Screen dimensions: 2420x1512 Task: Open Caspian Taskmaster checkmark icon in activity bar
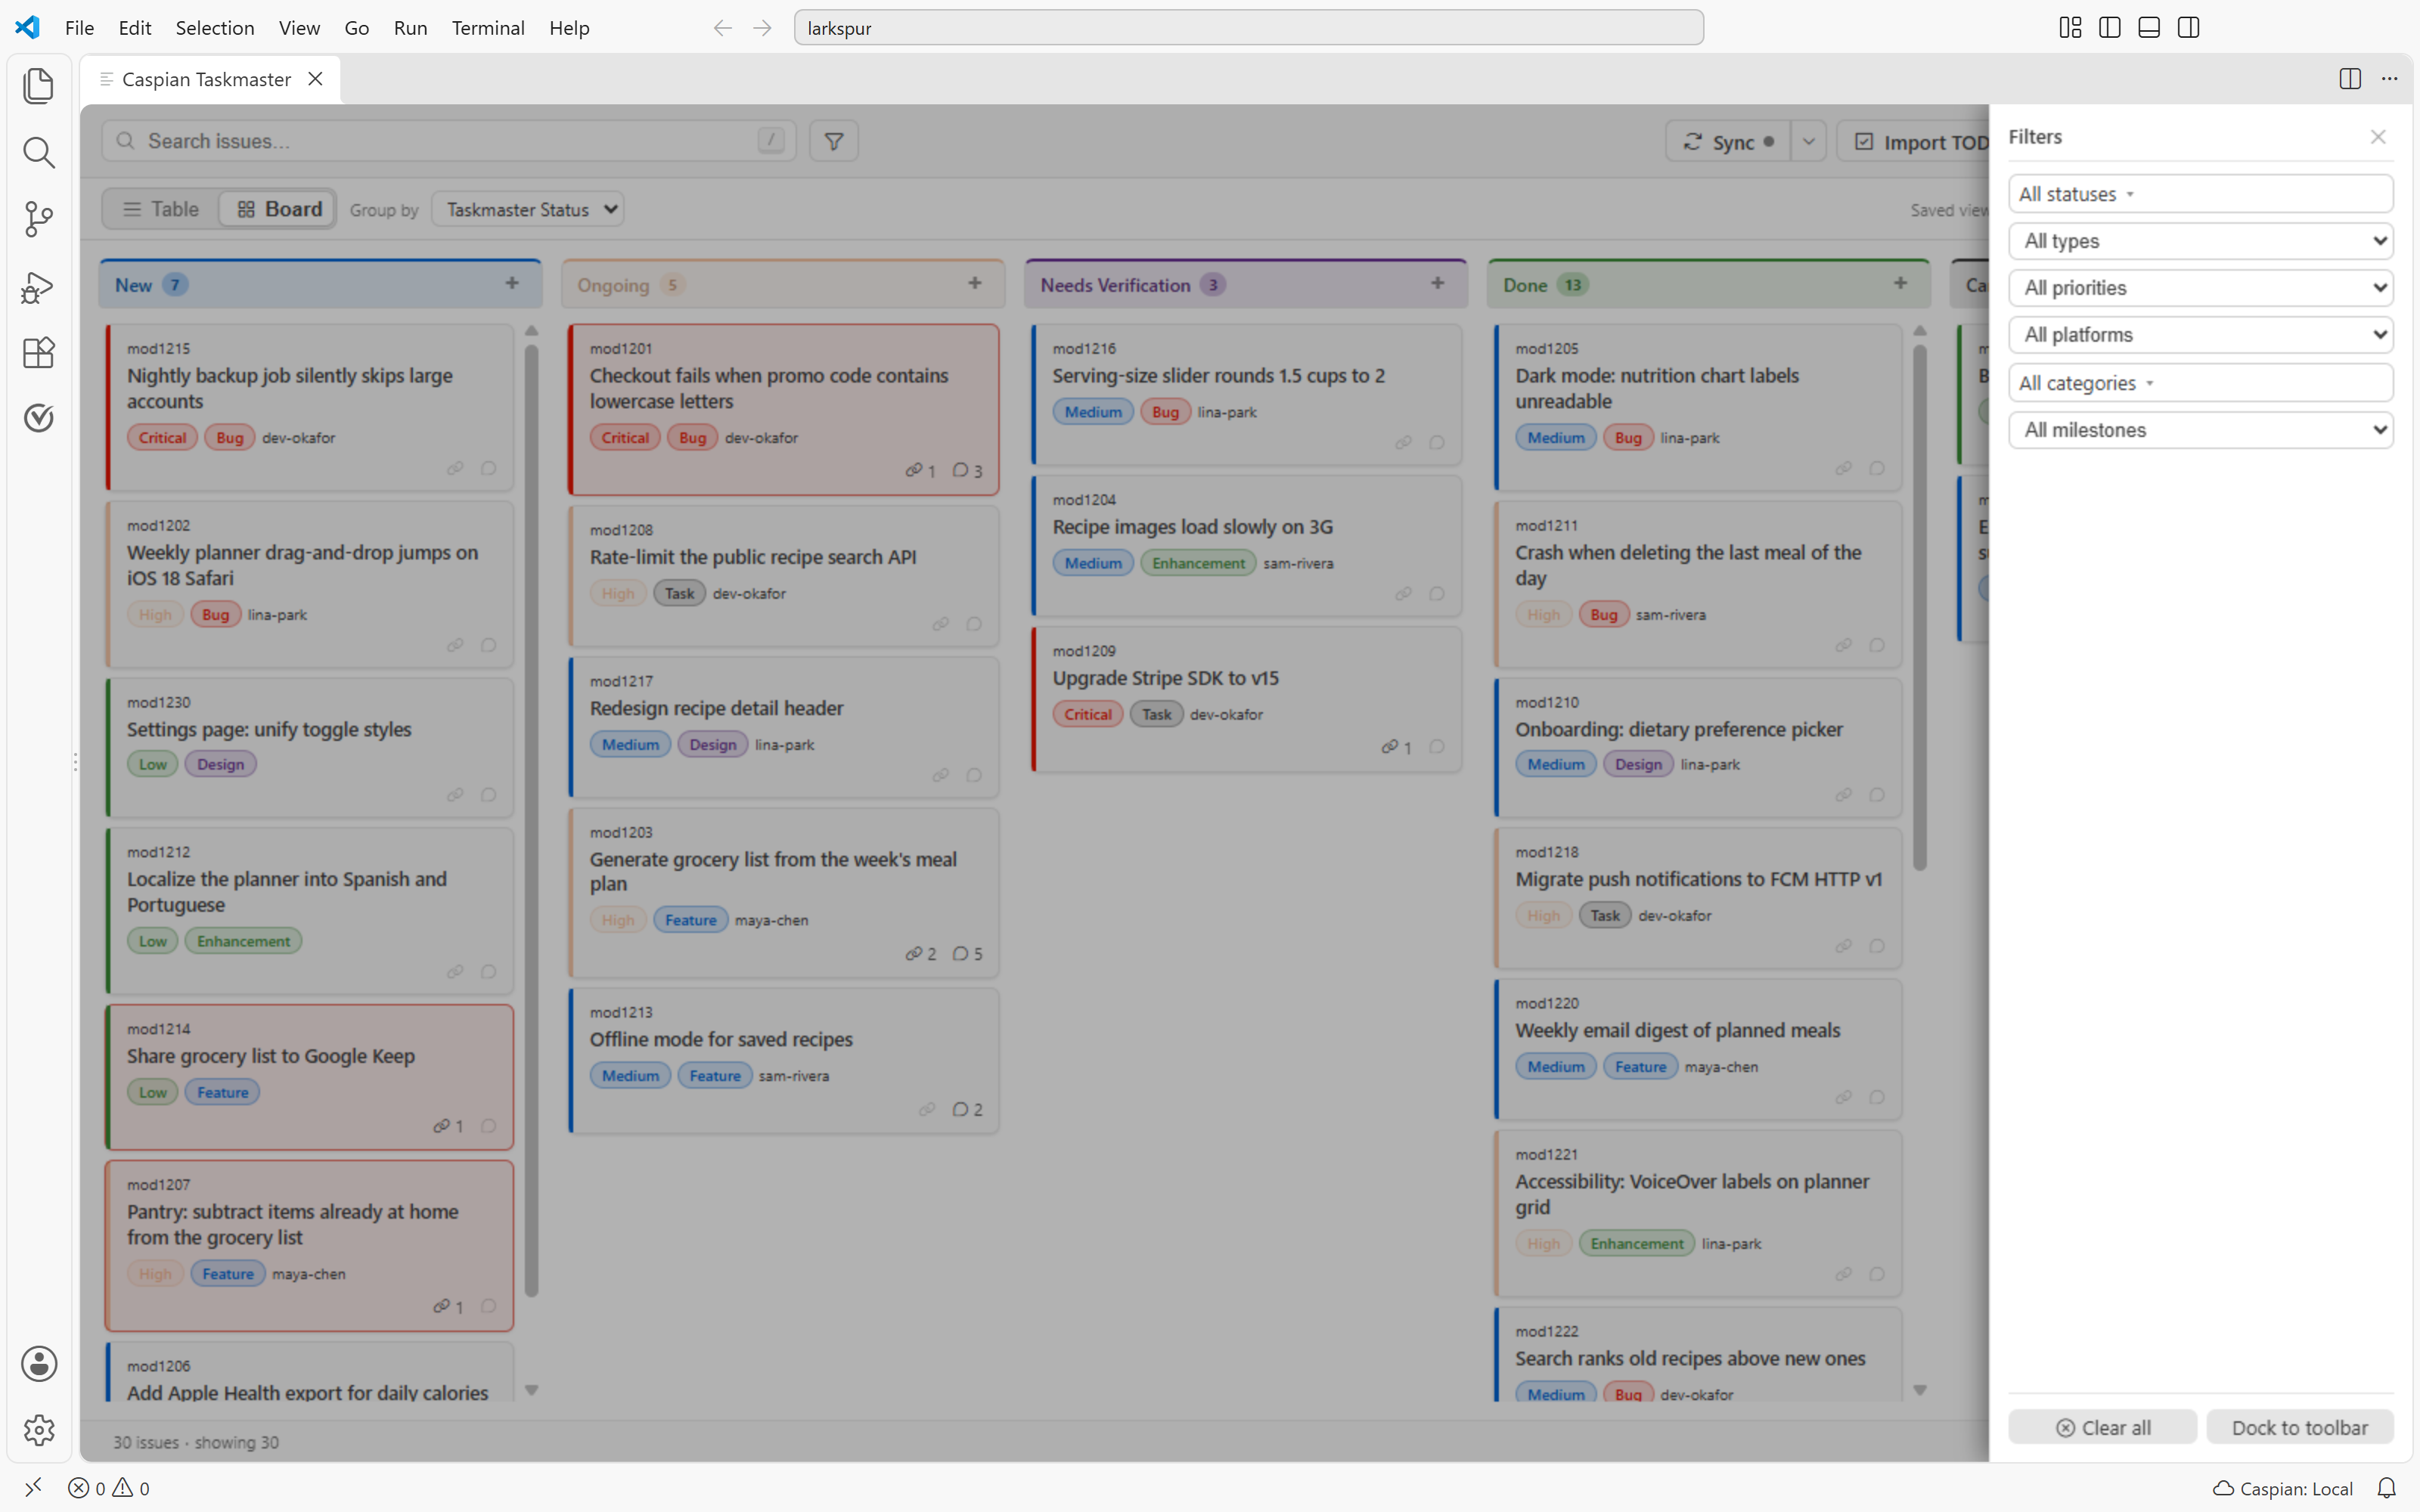click(38, 418)
